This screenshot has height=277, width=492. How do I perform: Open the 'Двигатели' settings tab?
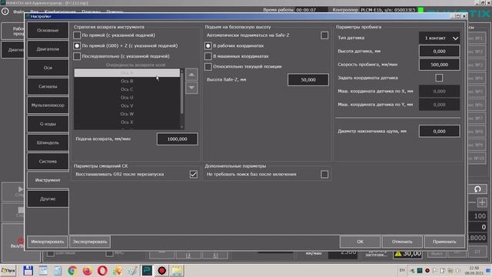click(48, 49)
